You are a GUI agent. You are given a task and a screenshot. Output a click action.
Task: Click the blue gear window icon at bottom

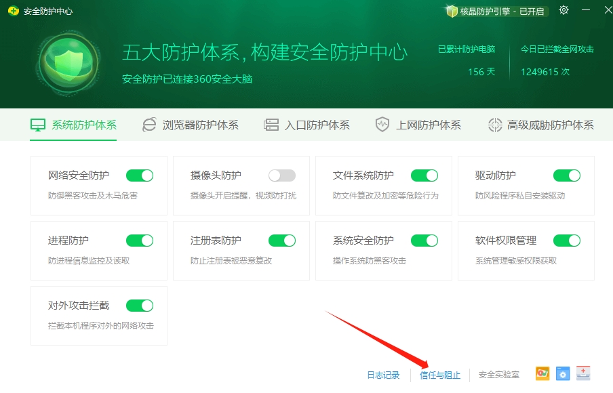pos(562,373)
